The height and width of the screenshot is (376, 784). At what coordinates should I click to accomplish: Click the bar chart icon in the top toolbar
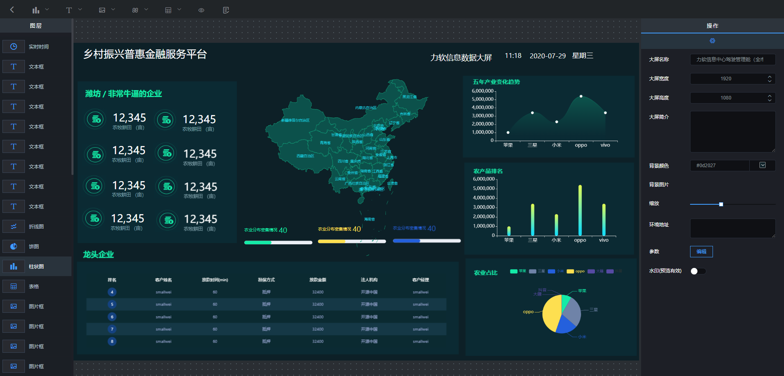coord(36,10)
